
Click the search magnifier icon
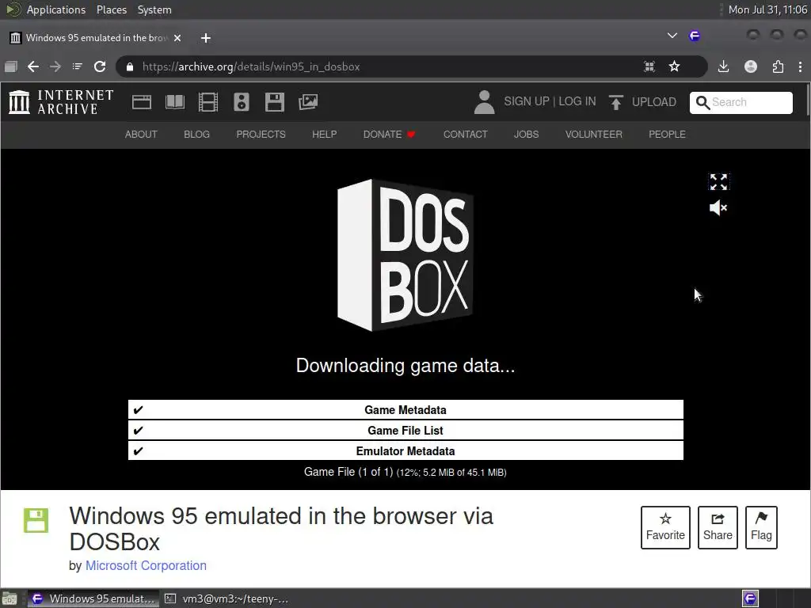[x=702, y=102]
